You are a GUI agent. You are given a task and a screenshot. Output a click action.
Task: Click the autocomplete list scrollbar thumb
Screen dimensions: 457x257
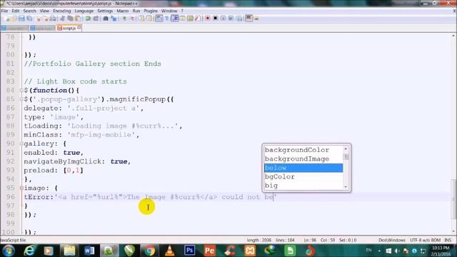346,157
